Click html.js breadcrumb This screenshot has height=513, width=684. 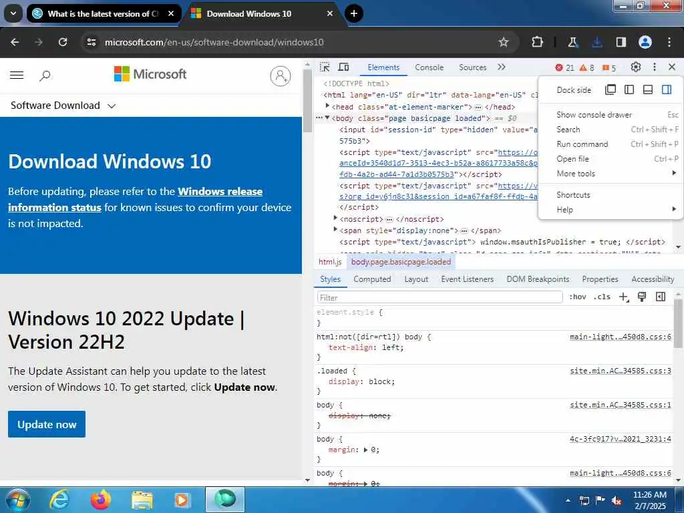[x=330, y=262]
